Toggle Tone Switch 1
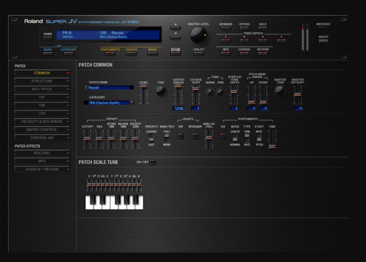The width and height of the screenshot is (366, 262). (x=226, y=40)
